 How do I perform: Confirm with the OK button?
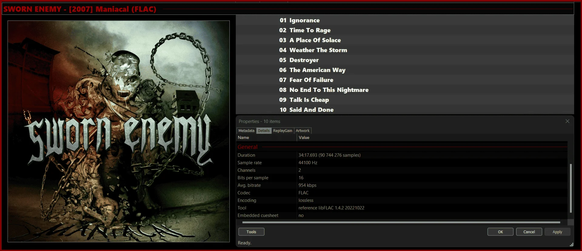500,232
